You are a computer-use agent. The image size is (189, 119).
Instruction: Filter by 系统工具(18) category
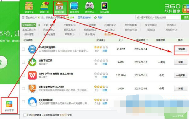coord(29,30)
